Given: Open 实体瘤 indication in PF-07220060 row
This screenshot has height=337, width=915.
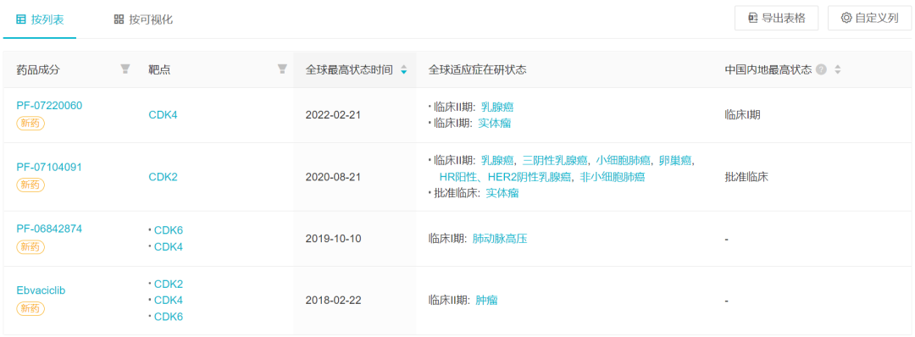Looking at the screenshot, I should [x=495, y=123].
